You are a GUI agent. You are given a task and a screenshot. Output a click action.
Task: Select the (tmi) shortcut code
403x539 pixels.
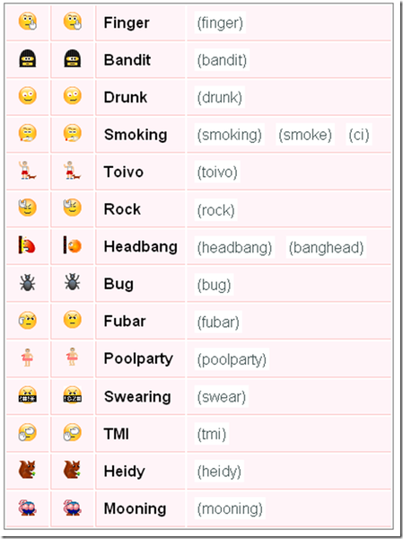(212, 434)
